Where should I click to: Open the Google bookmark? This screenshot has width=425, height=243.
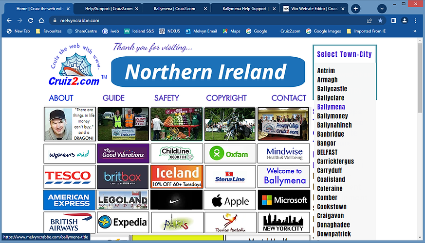(x=257, y=31)
